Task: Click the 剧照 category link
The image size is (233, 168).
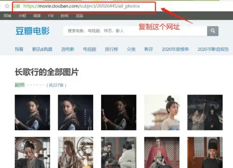Action: coord(20,85)
